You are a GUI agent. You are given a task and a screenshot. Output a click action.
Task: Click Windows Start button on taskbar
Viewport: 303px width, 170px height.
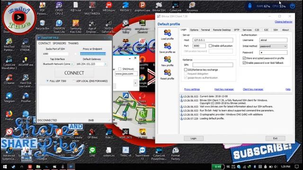click(5, 167)
